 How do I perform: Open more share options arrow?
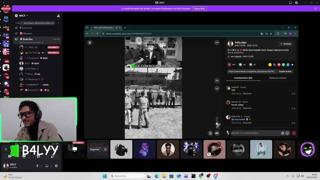[292, 64]
